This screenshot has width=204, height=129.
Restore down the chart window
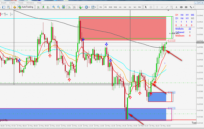(x=199, y=3)
